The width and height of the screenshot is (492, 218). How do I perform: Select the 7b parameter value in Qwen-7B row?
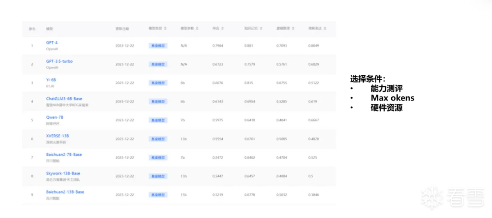click(x=182, y=120)
